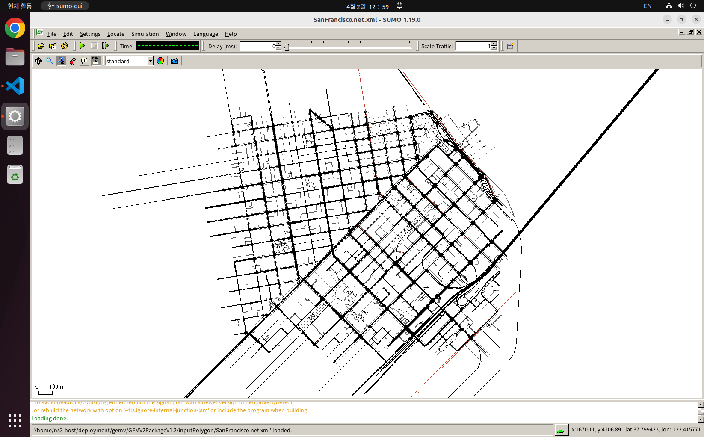Click the SUMO app icon in the menu bar
Screen dimensions: 704x437
(40, 33)
